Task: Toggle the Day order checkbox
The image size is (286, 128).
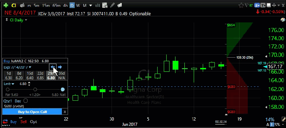Action: tap(25, 101)
